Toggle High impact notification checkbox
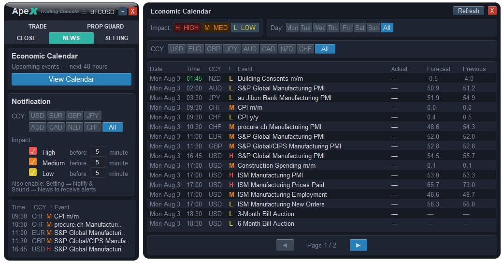Image resolution: width=503 pixels, height=263 pixels. coord(33,151)
